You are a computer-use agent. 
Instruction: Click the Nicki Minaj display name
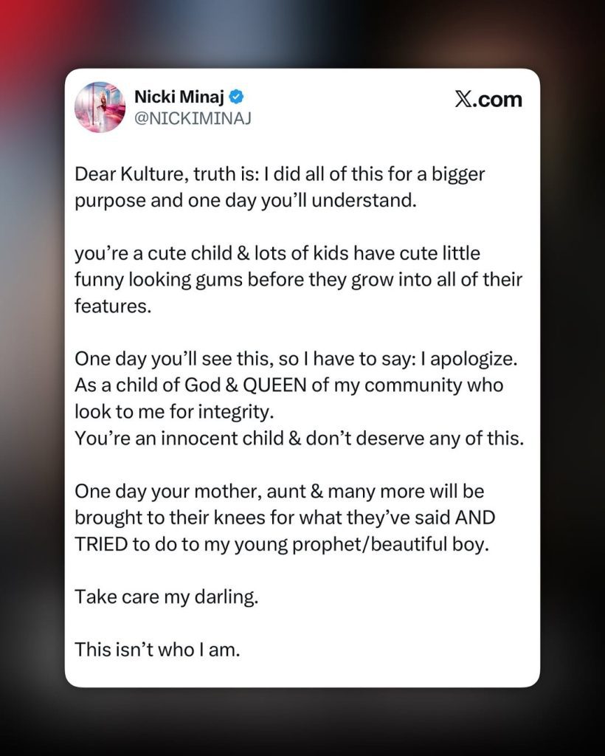tap(180, 96)
